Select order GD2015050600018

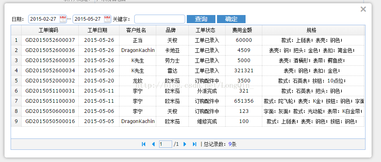pyautogui.click(x=50, y=111)
